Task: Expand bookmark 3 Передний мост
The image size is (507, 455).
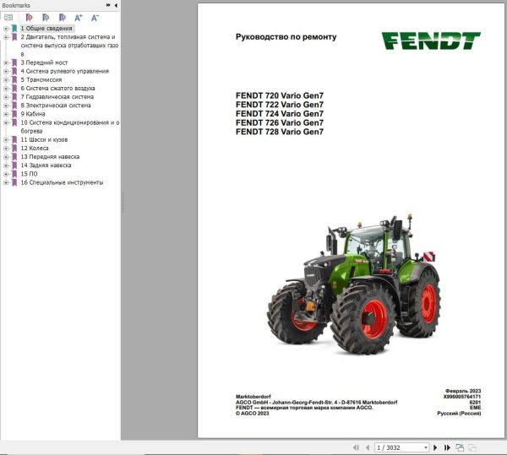Action: pyautogui.click(x=6, y=62)
